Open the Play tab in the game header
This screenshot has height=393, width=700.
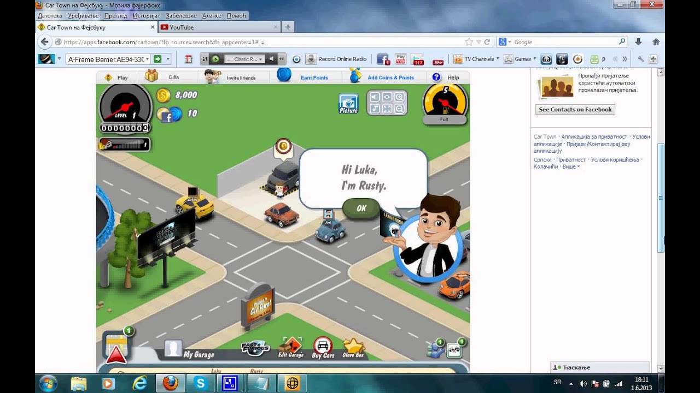coord(116,78)
